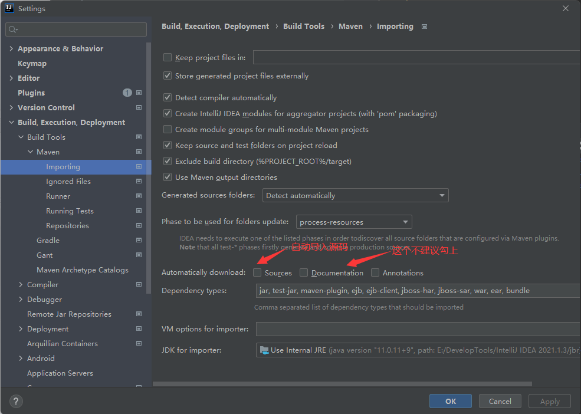Click the Build Tools breadcrumb link

(303, 27)
